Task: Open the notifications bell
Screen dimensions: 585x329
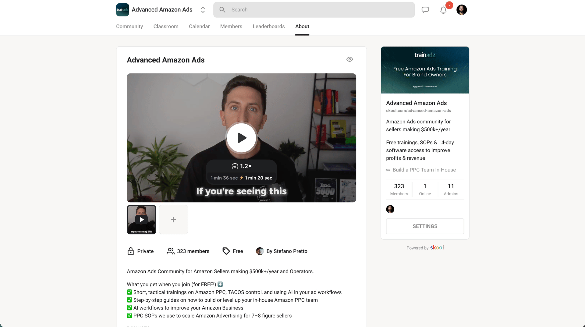Action: (x=443, y=10)
